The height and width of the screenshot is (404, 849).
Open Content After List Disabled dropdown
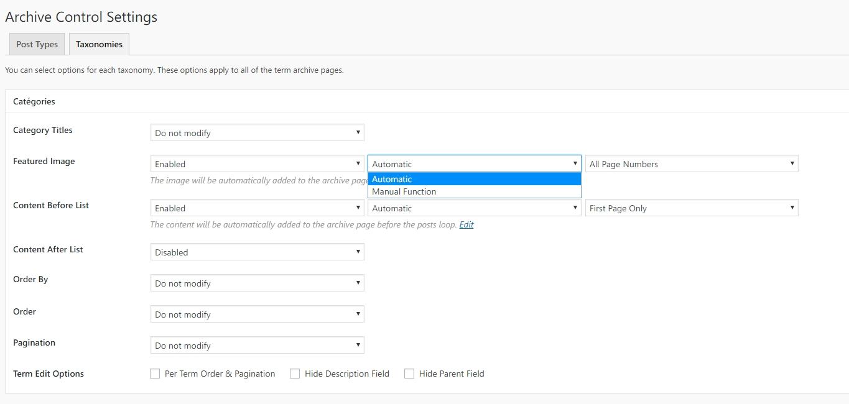click(257, 252)
